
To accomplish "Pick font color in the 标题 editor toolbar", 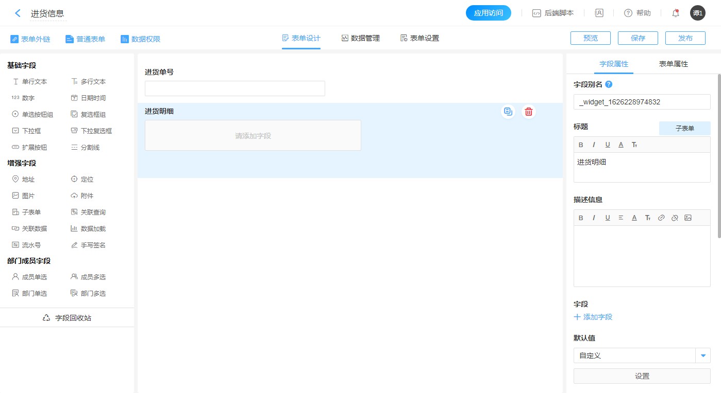I will click(621, 145).
